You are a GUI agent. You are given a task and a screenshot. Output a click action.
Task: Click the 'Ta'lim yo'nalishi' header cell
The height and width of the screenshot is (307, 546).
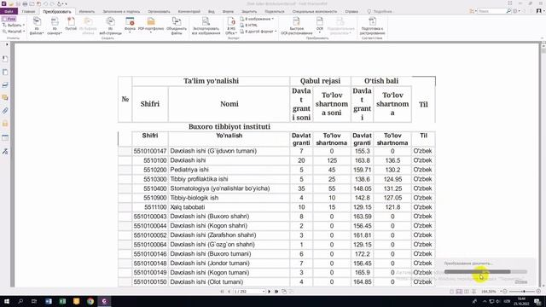(x=211, y=81)
